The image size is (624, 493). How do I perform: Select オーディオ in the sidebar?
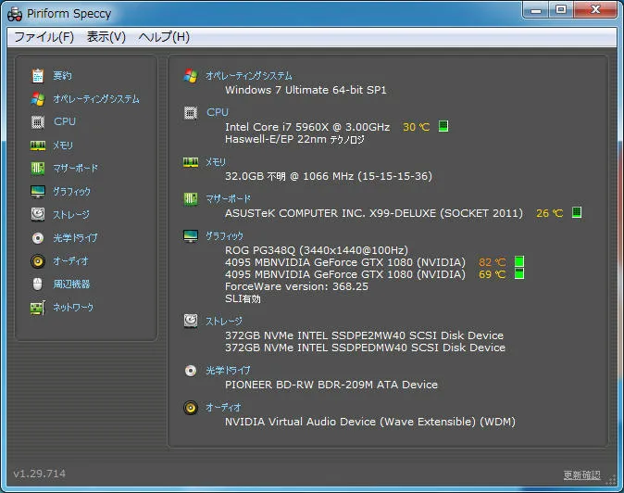pos(71,260)
